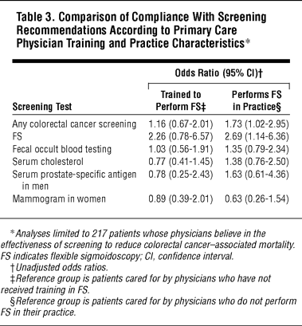Click the value 2.69 (1.14-6.36)
Image resolution: width=302 pixels, height=326 pixels.
coord(257,136)
